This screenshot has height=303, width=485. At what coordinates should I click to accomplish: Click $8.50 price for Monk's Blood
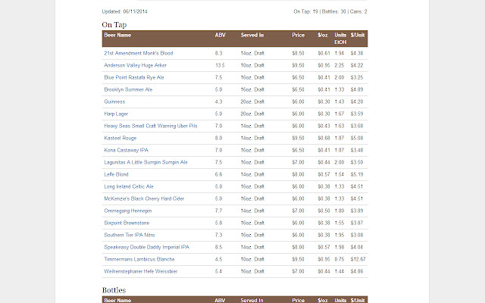(x=298, y=53)
